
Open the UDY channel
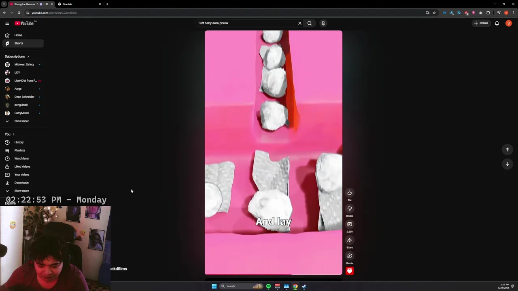(22, 73)
